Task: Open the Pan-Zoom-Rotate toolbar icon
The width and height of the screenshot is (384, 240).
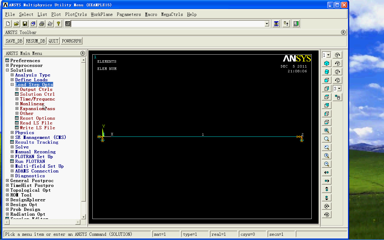Action: tap(33, 24)
